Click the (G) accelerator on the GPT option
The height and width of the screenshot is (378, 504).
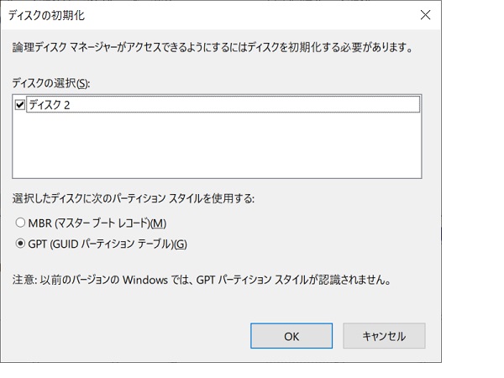pos(180,244)
